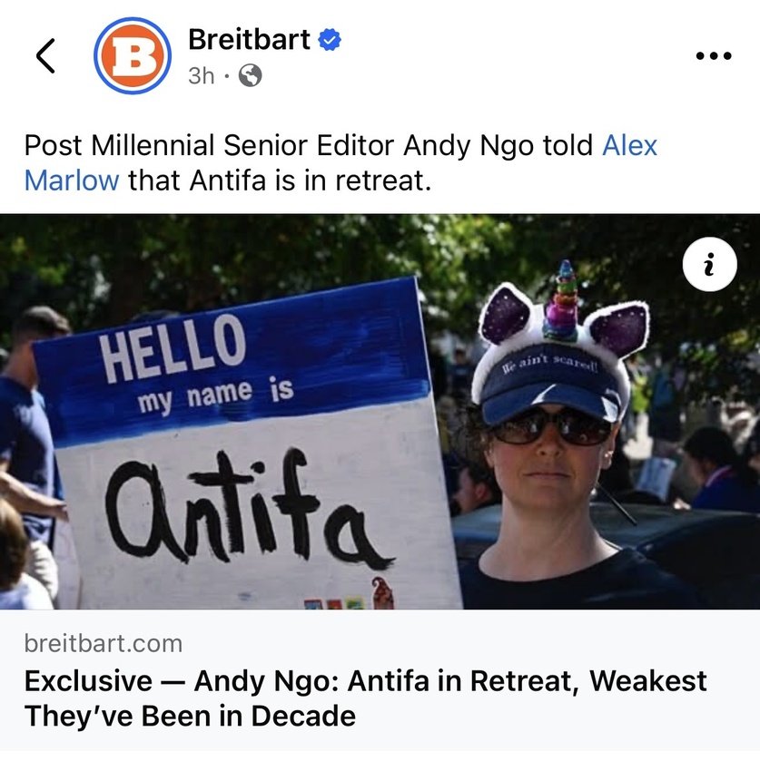760x761 pixels.
Task: Tap headline line 'They've Been in Decade'
Action: 190,716
